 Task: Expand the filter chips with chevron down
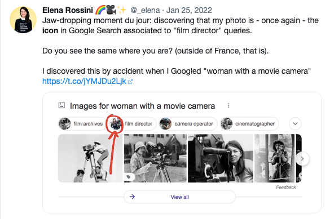pyautogui.click(x=295, y=124)
